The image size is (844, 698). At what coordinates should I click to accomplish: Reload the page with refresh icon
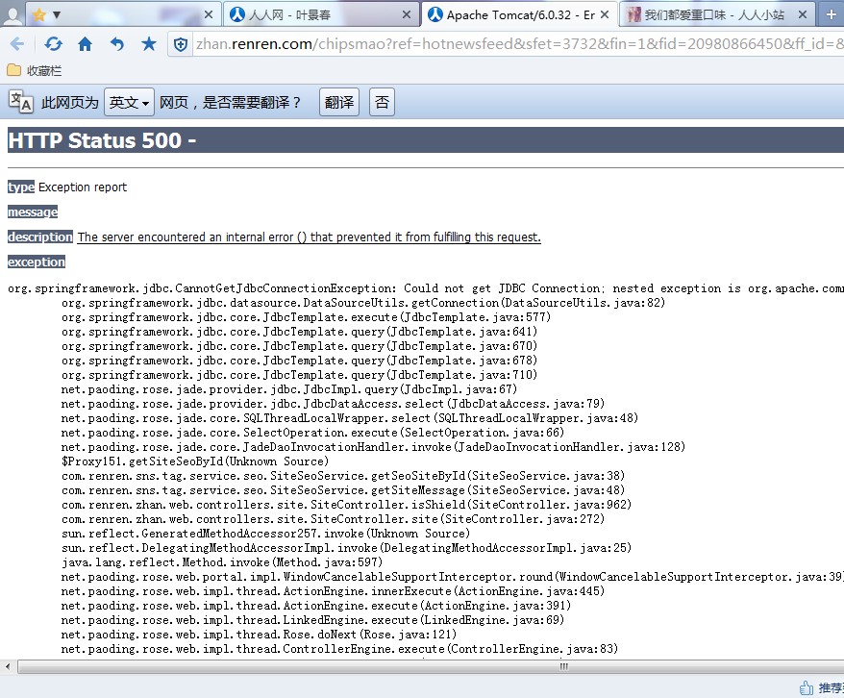click(53, 44)
